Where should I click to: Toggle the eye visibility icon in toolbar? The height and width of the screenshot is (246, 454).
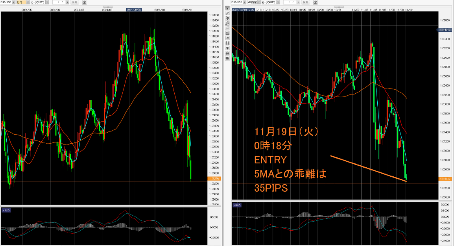pyautogui.click(x=227, y=48)
